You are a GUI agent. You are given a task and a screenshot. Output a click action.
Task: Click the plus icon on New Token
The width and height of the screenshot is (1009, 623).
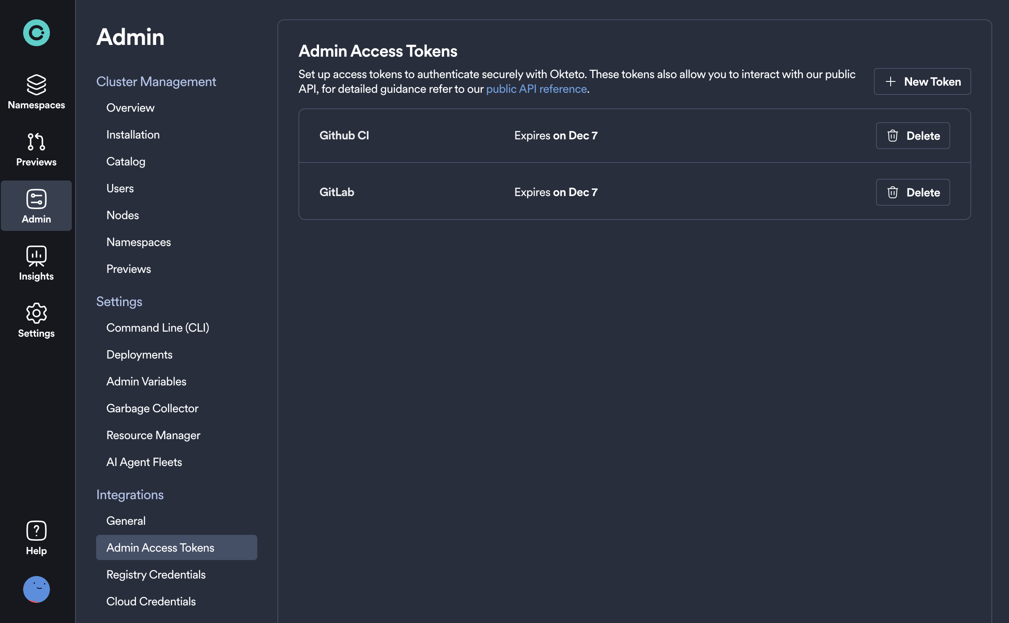(x=891, y=81)
